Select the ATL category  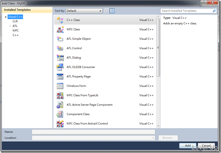pyautogui.click(x=15, y=26)
